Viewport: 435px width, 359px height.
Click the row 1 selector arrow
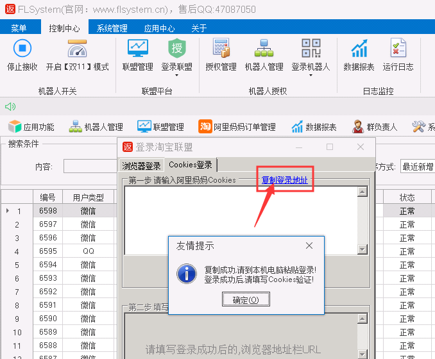tap(8, 211)
